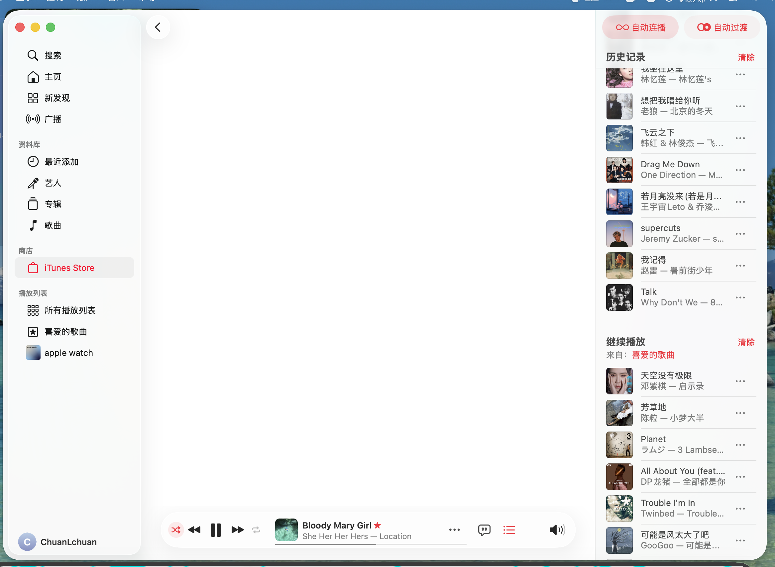Toggle 自动过渡 crossfade button
The height and width of the screenshot is (567, 775).
tap(722, 28)
